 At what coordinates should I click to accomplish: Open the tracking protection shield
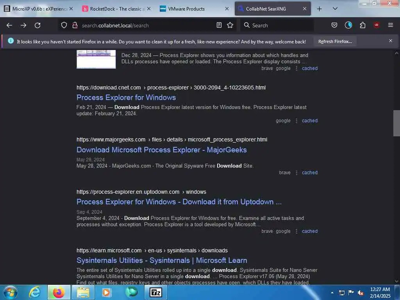click(x=64, y=25)
